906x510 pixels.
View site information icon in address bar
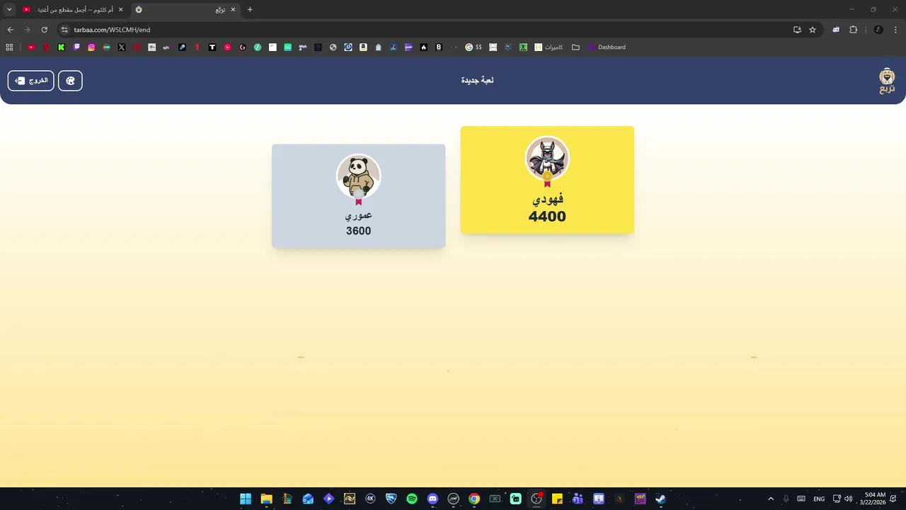point(64,30)
